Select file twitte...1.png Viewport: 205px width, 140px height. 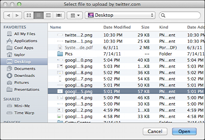tap(126, 41)
